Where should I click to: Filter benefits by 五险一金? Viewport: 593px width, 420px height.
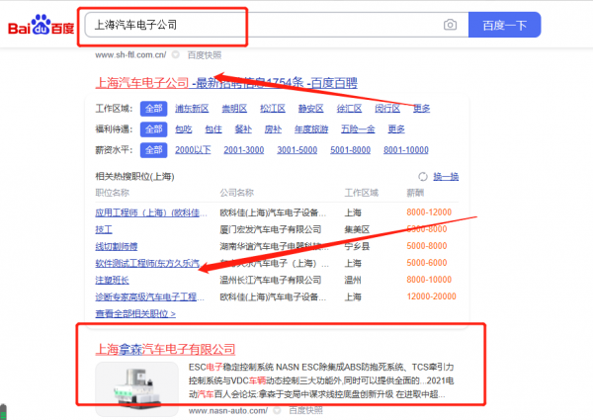point(355,129)
